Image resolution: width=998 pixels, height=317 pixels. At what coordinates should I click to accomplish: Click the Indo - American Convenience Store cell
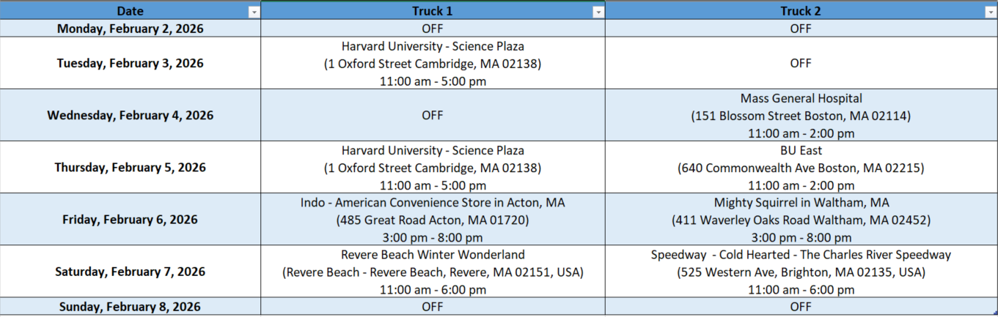pyautogui.click(x=433, y=220)
